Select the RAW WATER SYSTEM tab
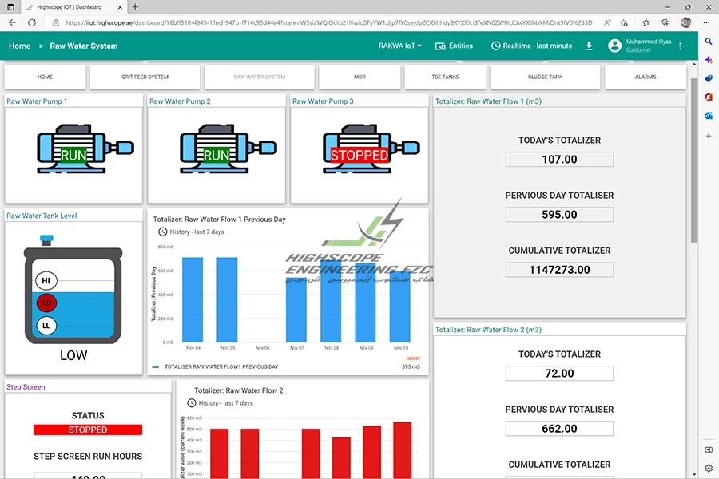This screenshot has height=479, width=719. tap(260, 77)
